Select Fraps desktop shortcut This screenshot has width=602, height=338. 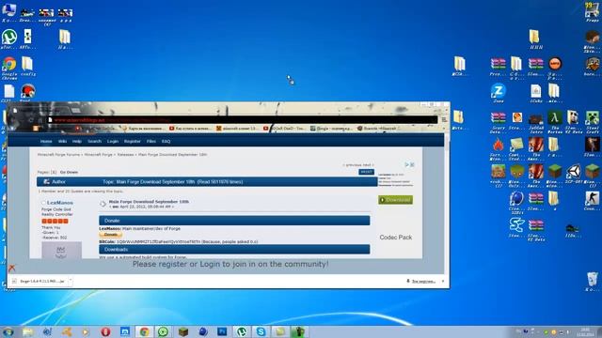592,12
